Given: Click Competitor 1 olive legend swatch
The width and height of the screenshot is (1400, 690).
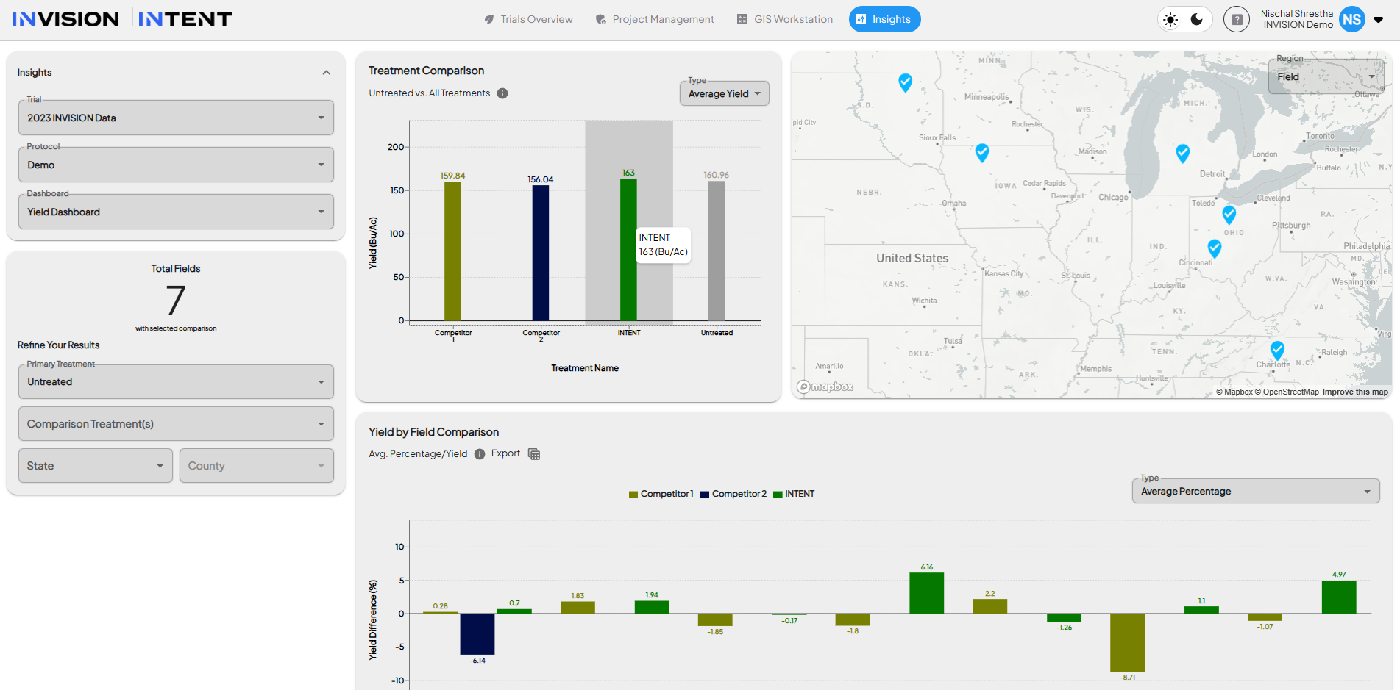Looking at the screenshot, I should pos(633,495).
